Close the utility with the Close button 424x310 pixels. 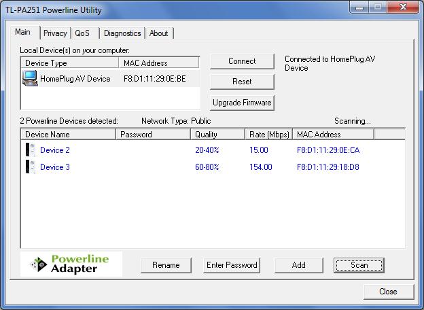(x=388, y=292)
